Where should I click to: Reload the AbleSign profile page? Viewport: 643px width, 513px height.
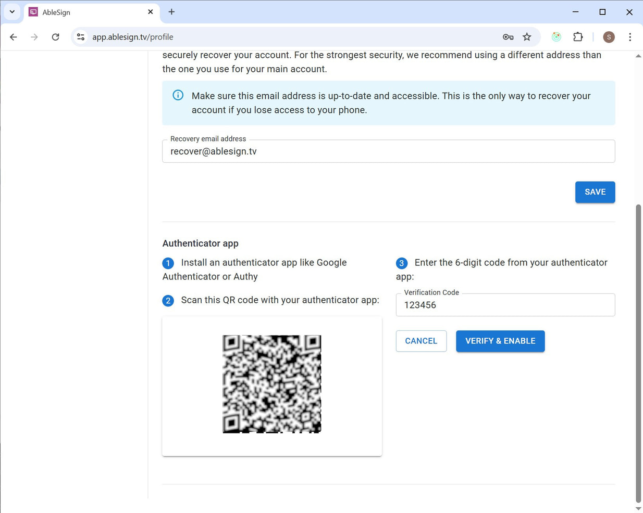56,37
